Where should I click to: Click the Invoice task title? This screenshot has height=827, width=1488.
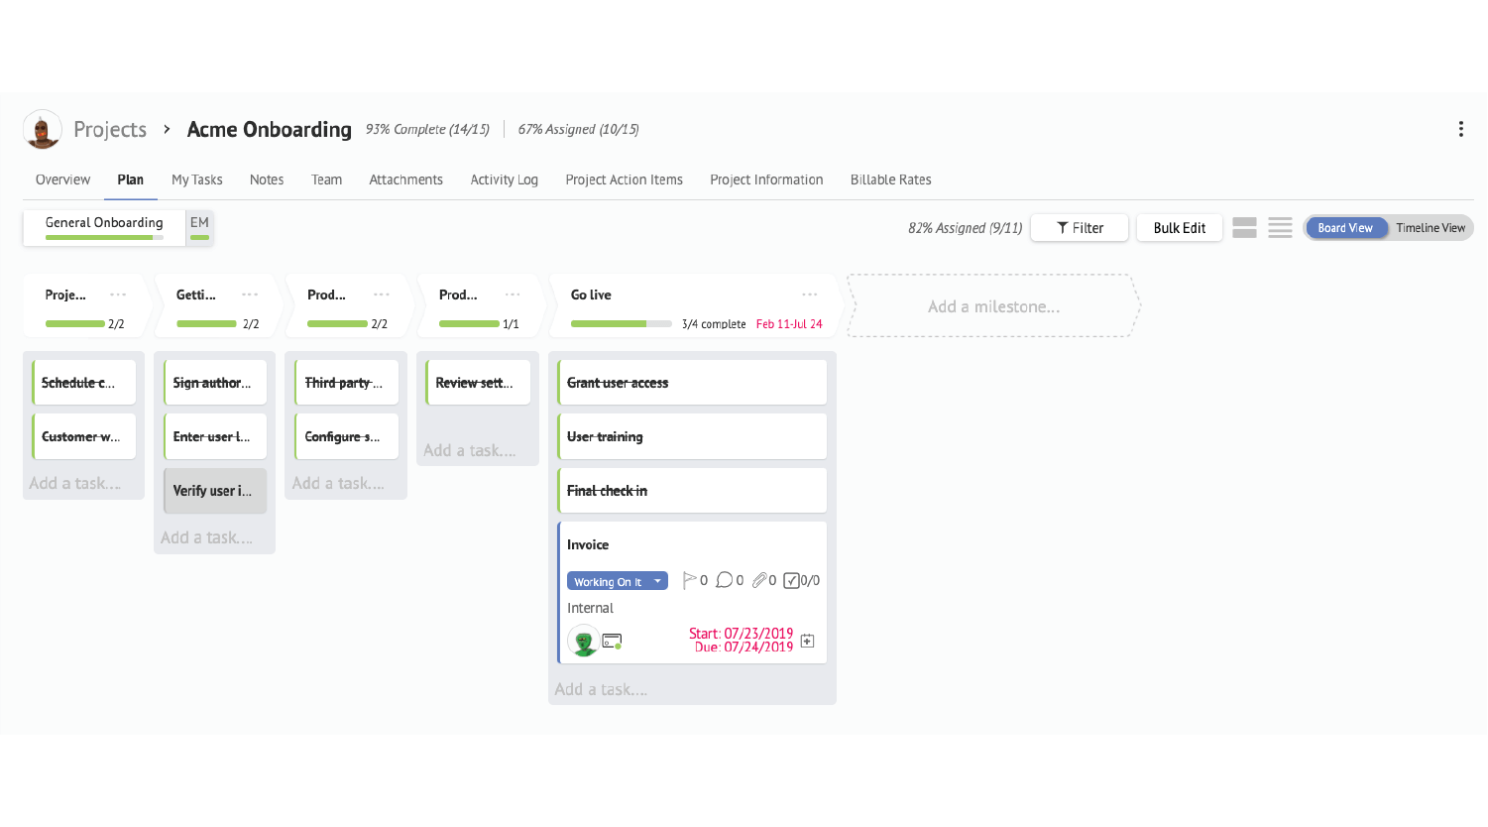click(588, 544)
